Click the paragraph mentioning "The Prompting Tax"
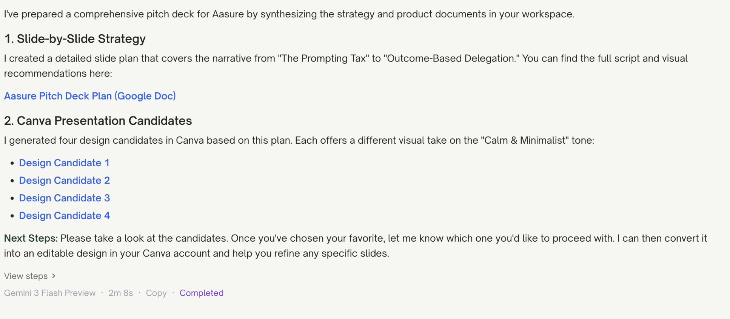 346,59
